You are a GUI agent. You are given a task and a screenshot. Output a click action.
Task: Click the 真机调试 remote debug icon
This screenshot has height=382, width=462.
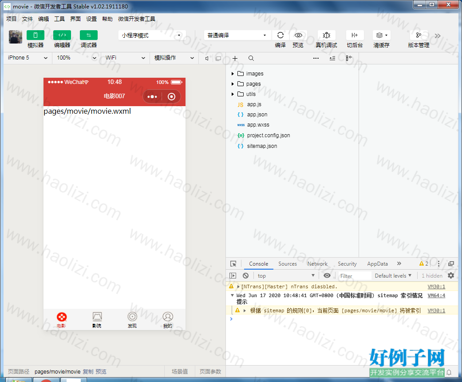(x=327, y=36)
